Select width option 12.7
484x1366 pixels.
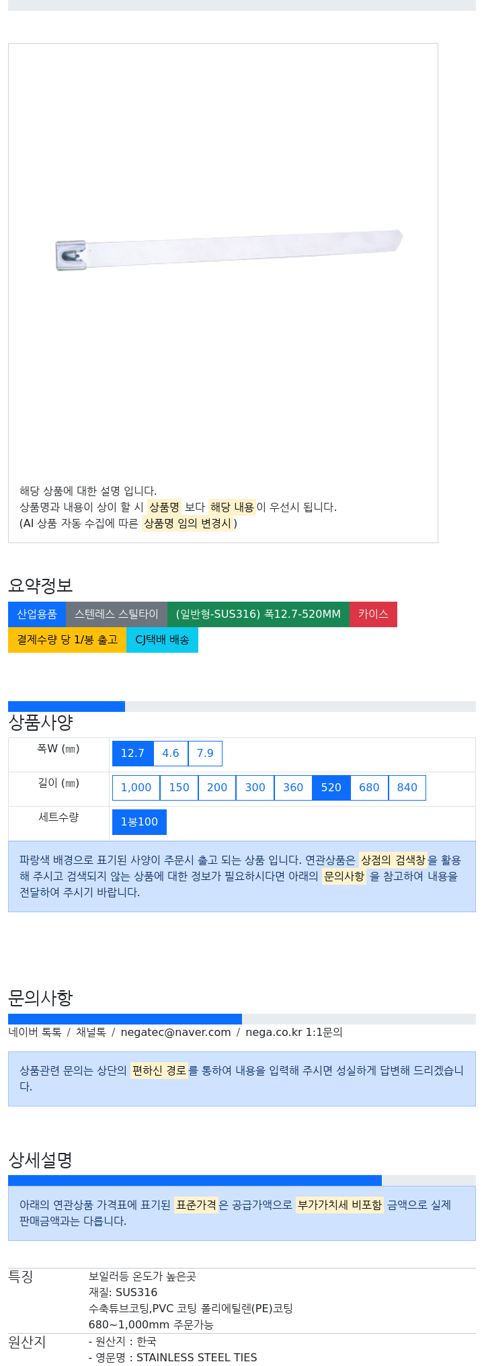click(132, 753)
